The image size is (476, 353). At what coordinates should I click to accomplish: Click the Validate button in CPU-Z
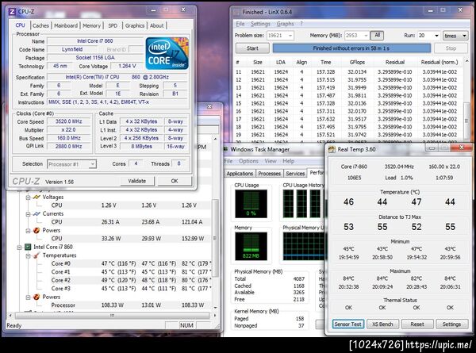(137, 181)
